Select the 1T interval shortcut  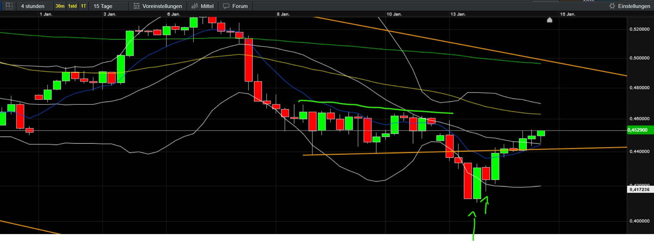83,6
